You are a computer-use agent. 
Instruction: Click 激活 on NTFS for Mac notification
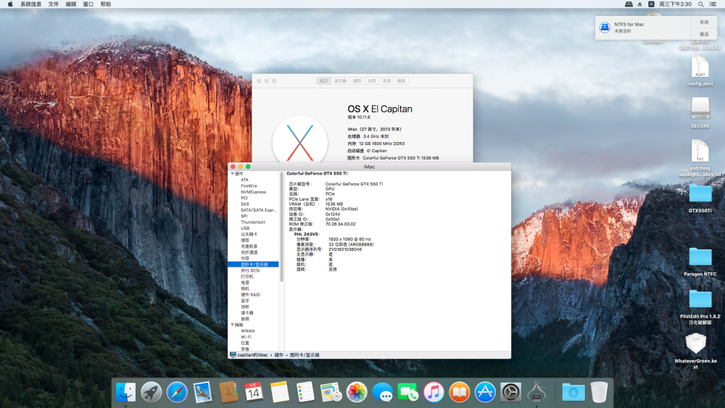coord(704,34)
